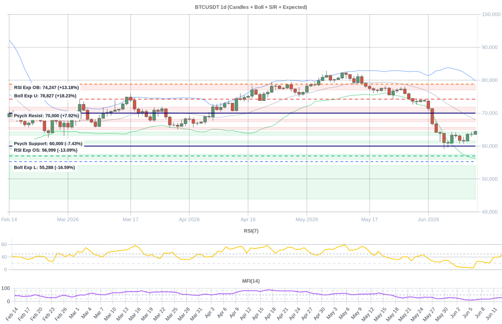Viewport: 502px width, 324px height.
Task: Select the rotated "May 9" date label
Action: click(x=356, y=313)
